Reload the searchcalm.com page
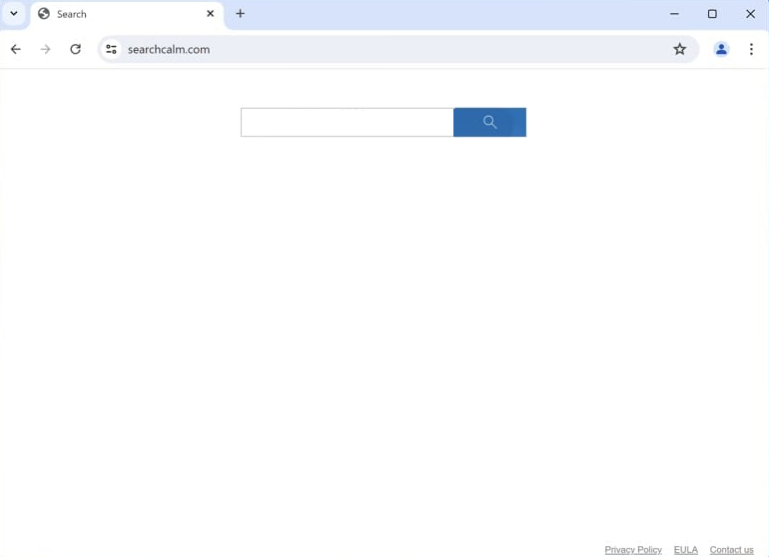Screen dimensions: 769x557 click(x=76, y=49)
